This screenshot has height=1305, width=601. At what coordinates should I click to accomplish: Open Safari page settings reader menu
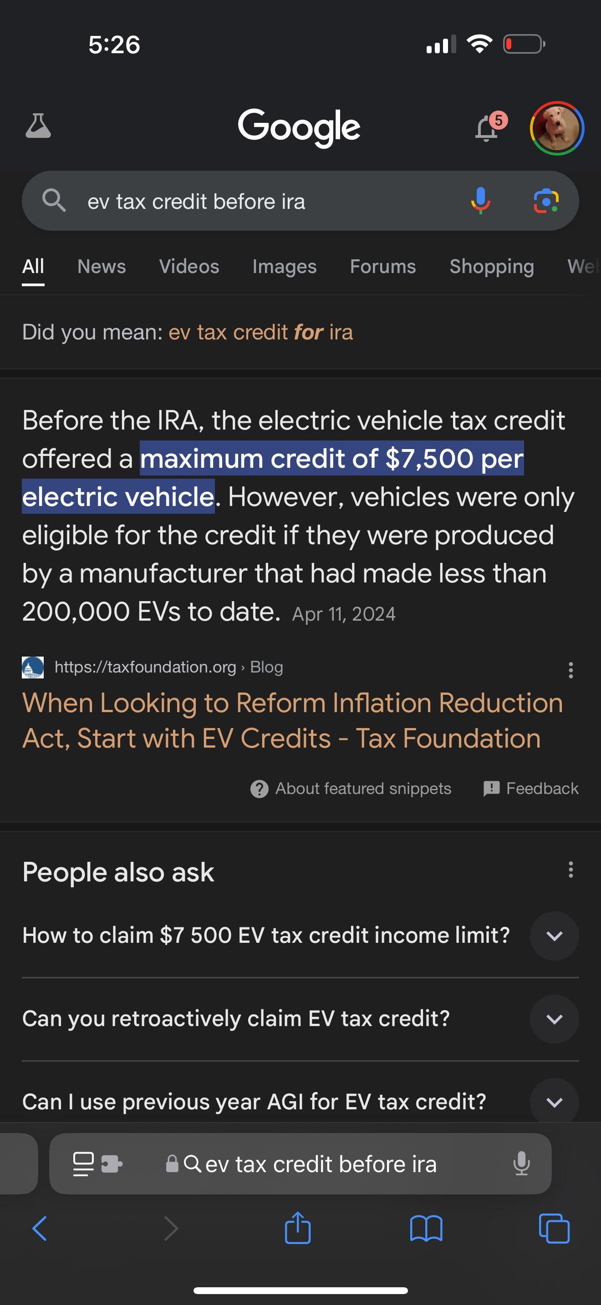pyautogui.click(x=84, y=1164)
